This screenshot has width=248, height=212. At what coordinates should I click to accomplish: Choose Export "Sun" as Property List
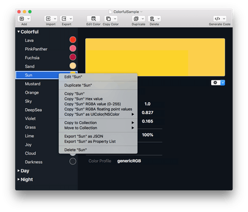click(x=98, y=142)
